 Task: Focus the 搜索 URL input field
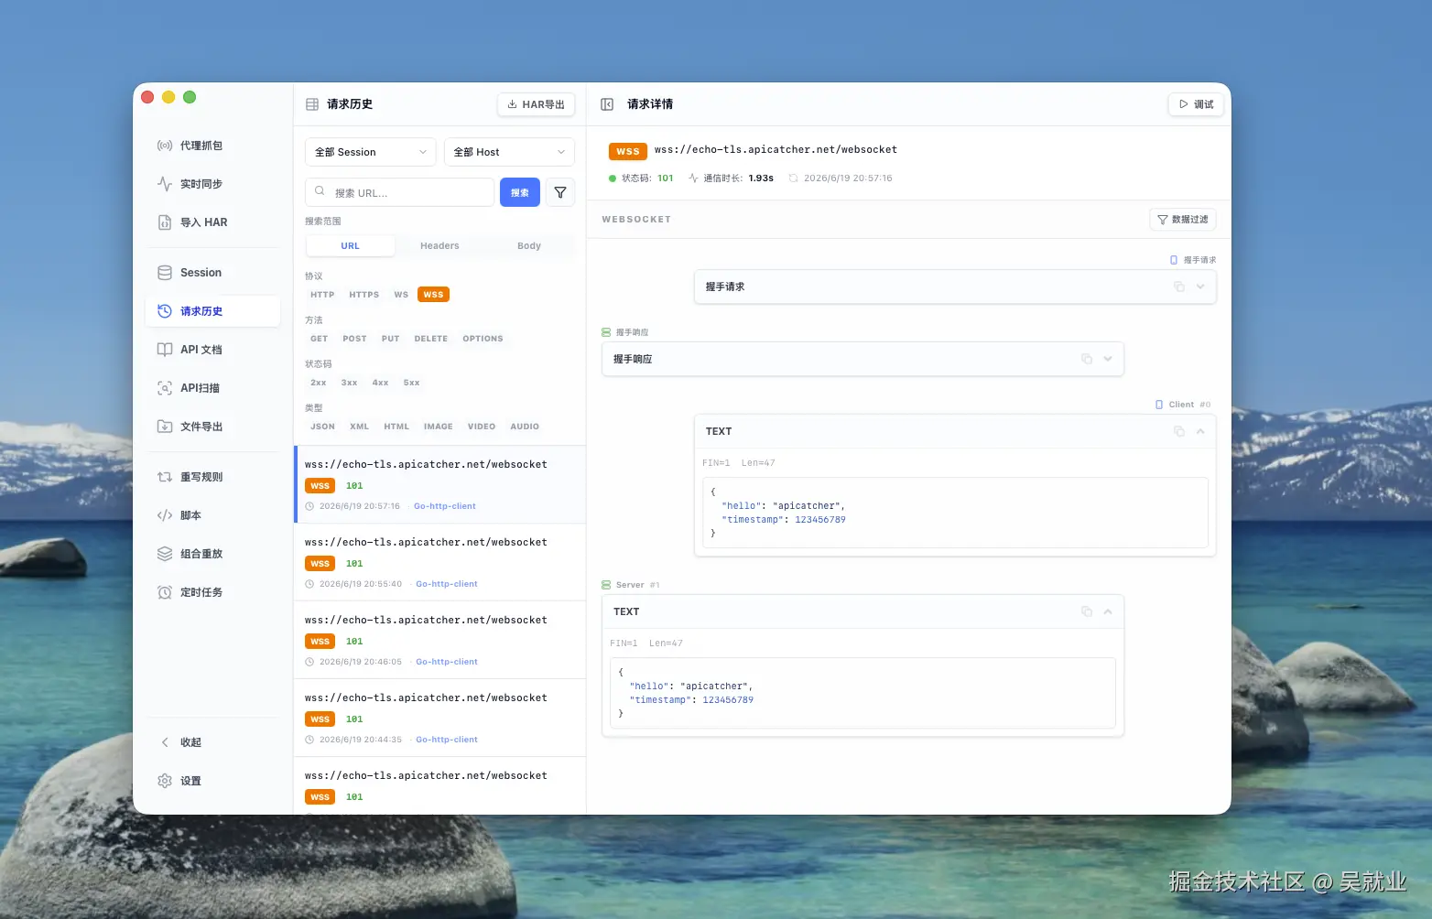(x=399, y=192)
